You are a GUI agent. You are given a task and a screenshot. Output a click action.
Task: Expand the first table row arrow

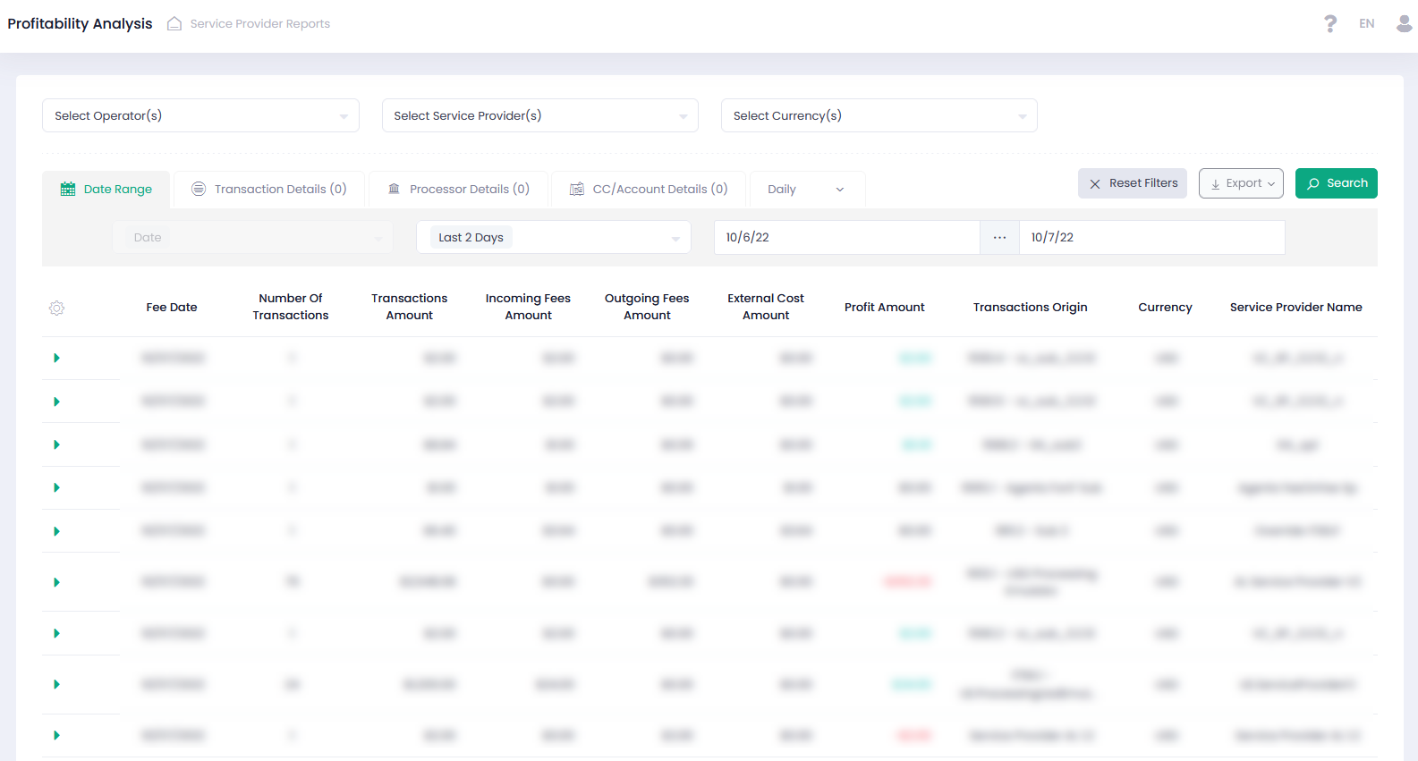[56, 359]
